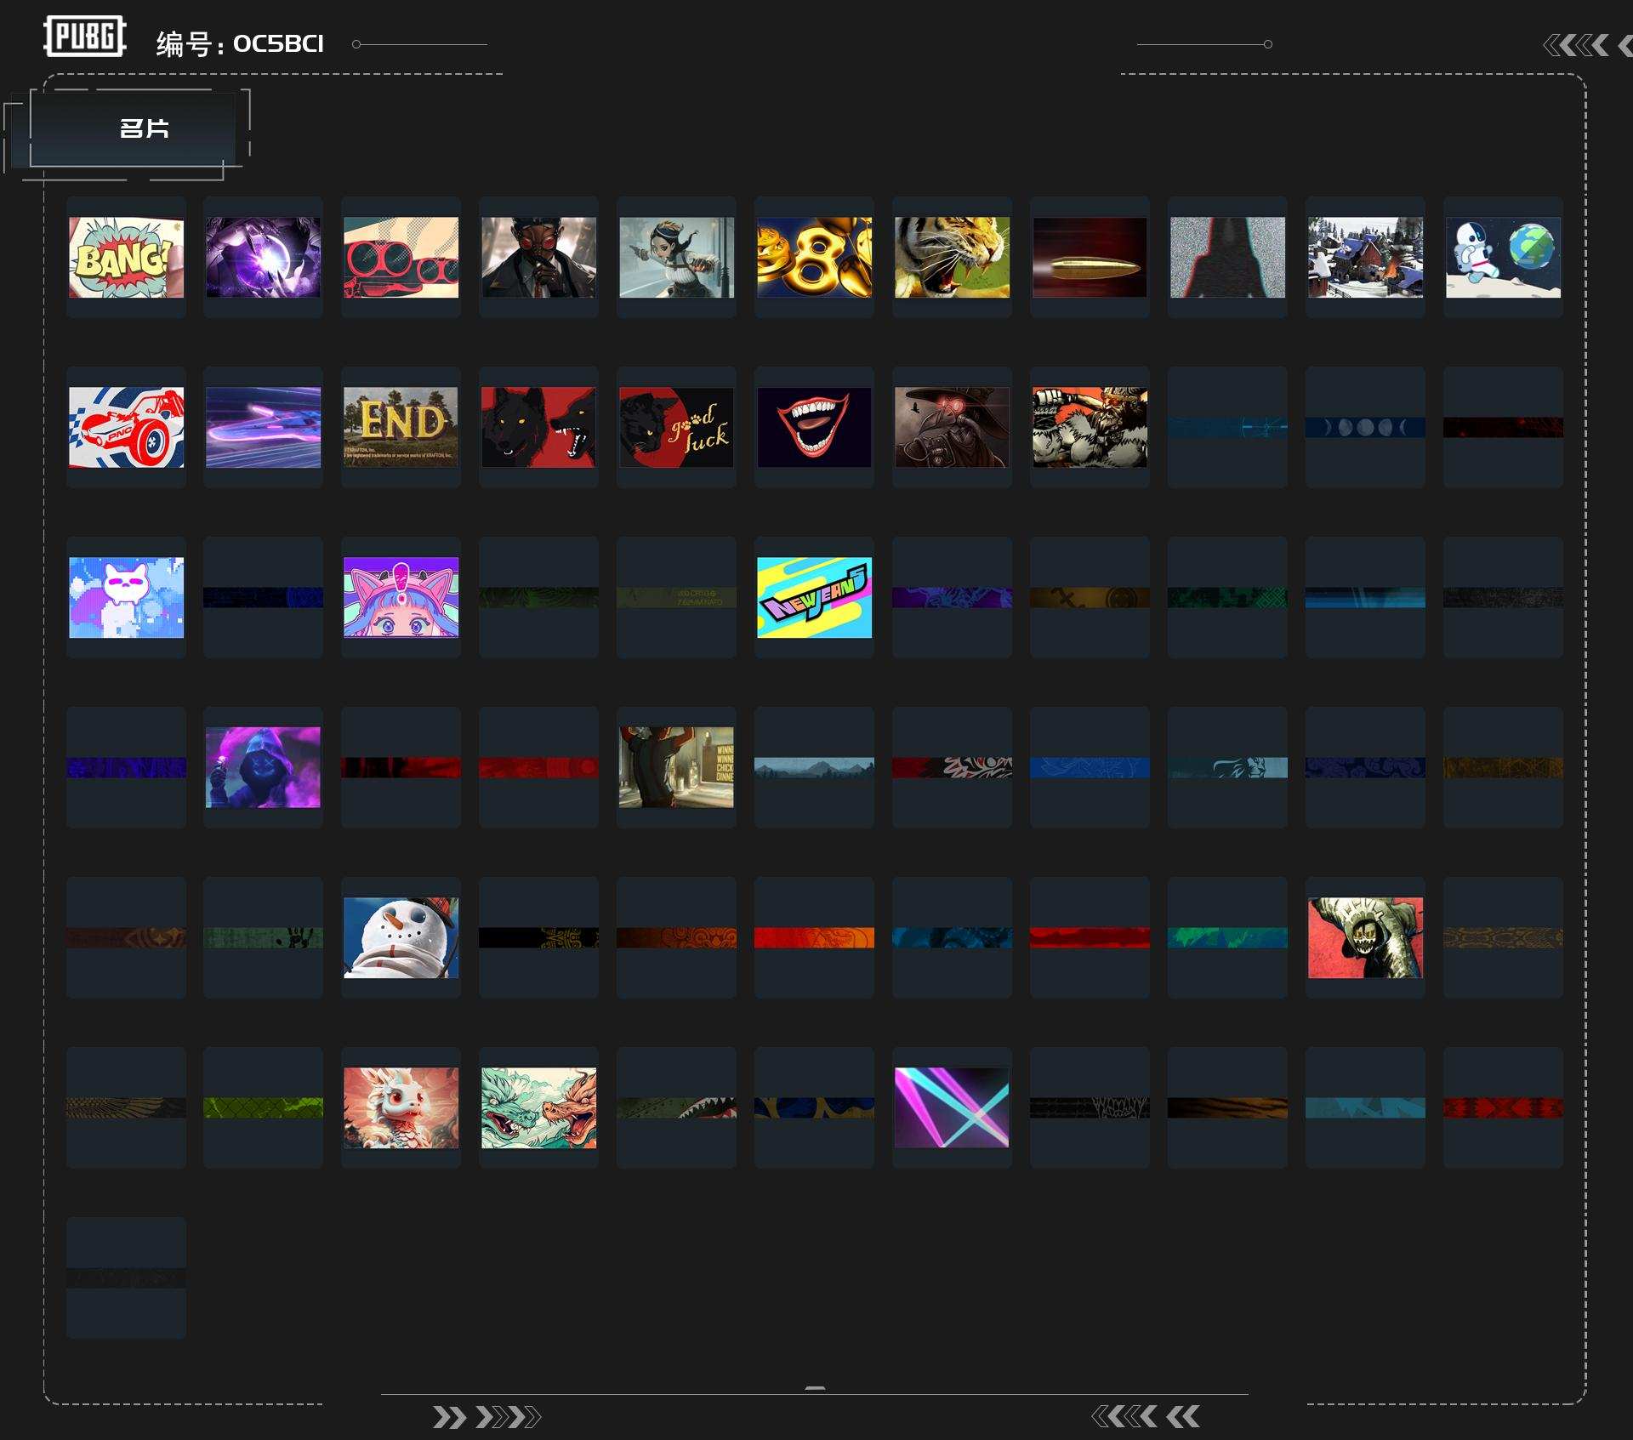Select the roaring tiger nameplate
1633x1440 pixels.
click(952, 257)
